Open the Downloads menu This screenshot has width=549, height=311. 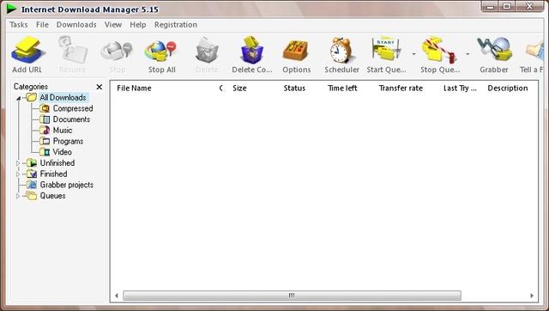(76, 25)
